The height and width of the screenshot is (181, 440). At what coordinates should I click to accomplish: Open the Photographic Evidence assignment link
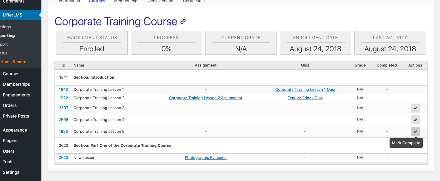[x=206, y=158]
